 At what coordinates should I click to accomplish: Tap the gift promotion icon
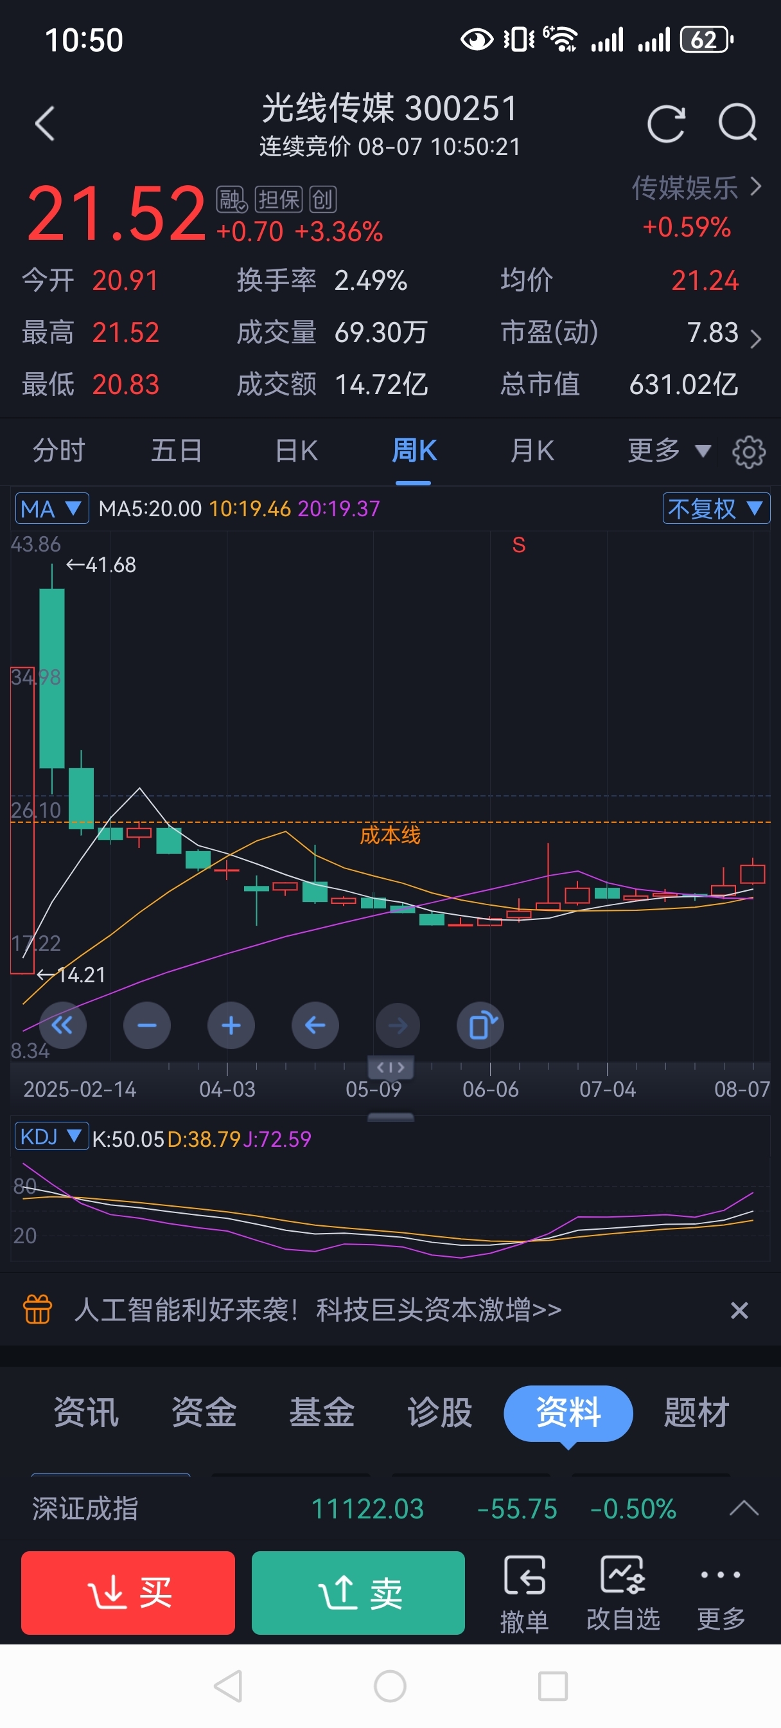coord(37,1309)
